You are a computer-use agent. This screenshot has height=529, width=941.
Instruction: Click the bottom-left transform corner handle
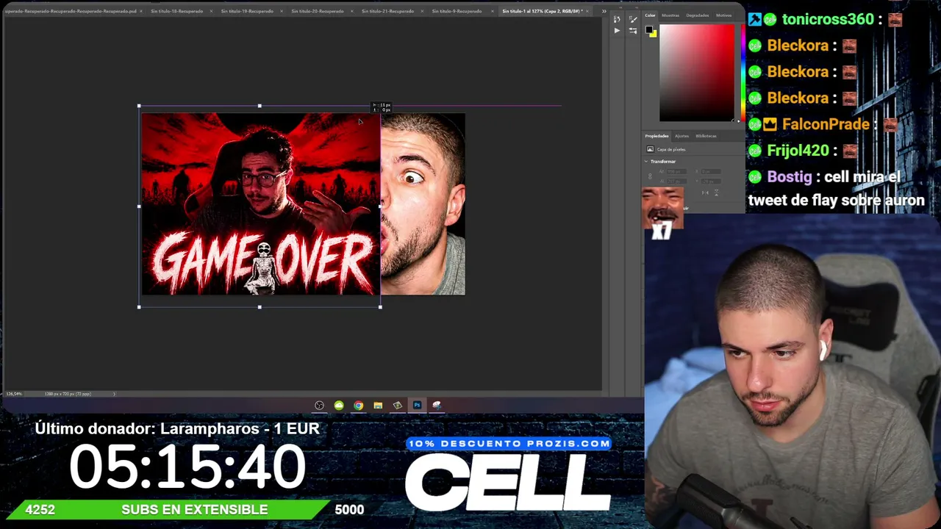139,307
